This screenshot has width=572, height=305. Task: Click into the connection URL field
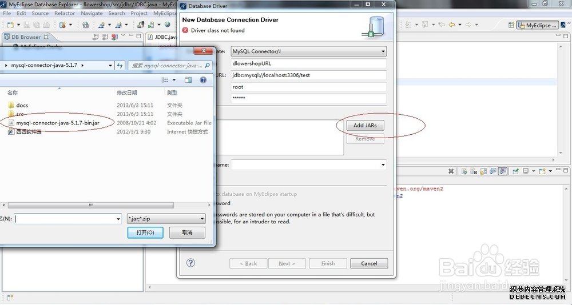(309, 75)
